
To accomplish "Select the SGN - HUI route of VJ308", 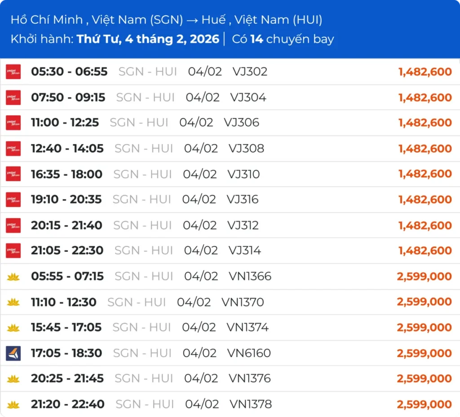I will [x=144, y=148].
